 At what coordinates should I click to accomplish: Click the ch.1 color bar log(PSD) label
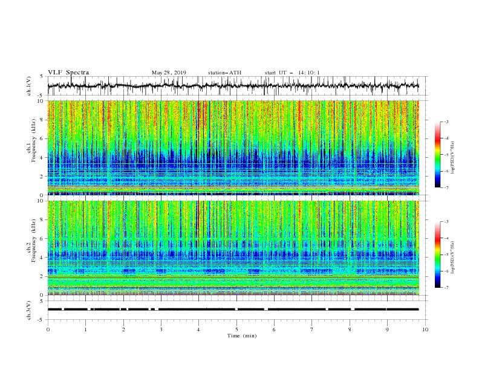pyautogui.click(x=452, y=158)
